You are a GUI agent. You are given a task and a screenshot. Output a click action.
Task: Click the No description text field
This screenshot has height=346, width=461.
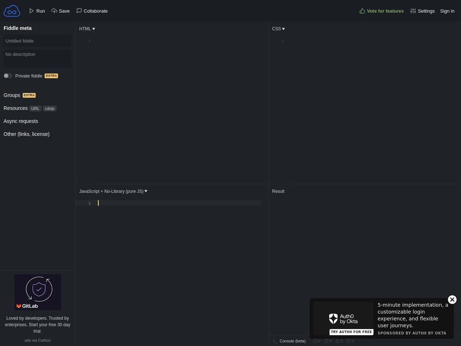coord(37,58)
